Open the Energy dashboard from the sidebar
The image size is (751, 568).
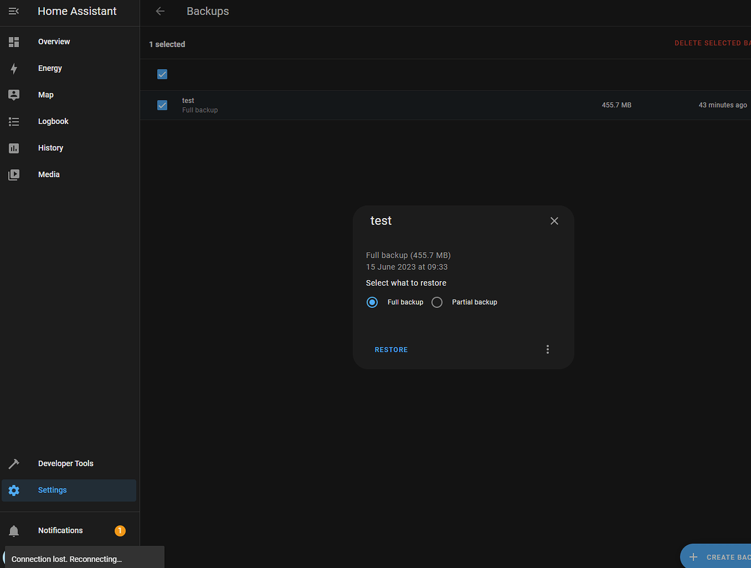coord(14,68)
